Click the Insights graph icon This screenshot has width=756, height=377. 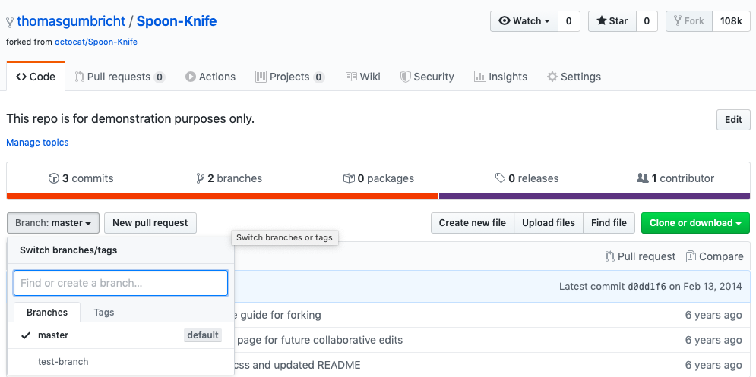479,77
